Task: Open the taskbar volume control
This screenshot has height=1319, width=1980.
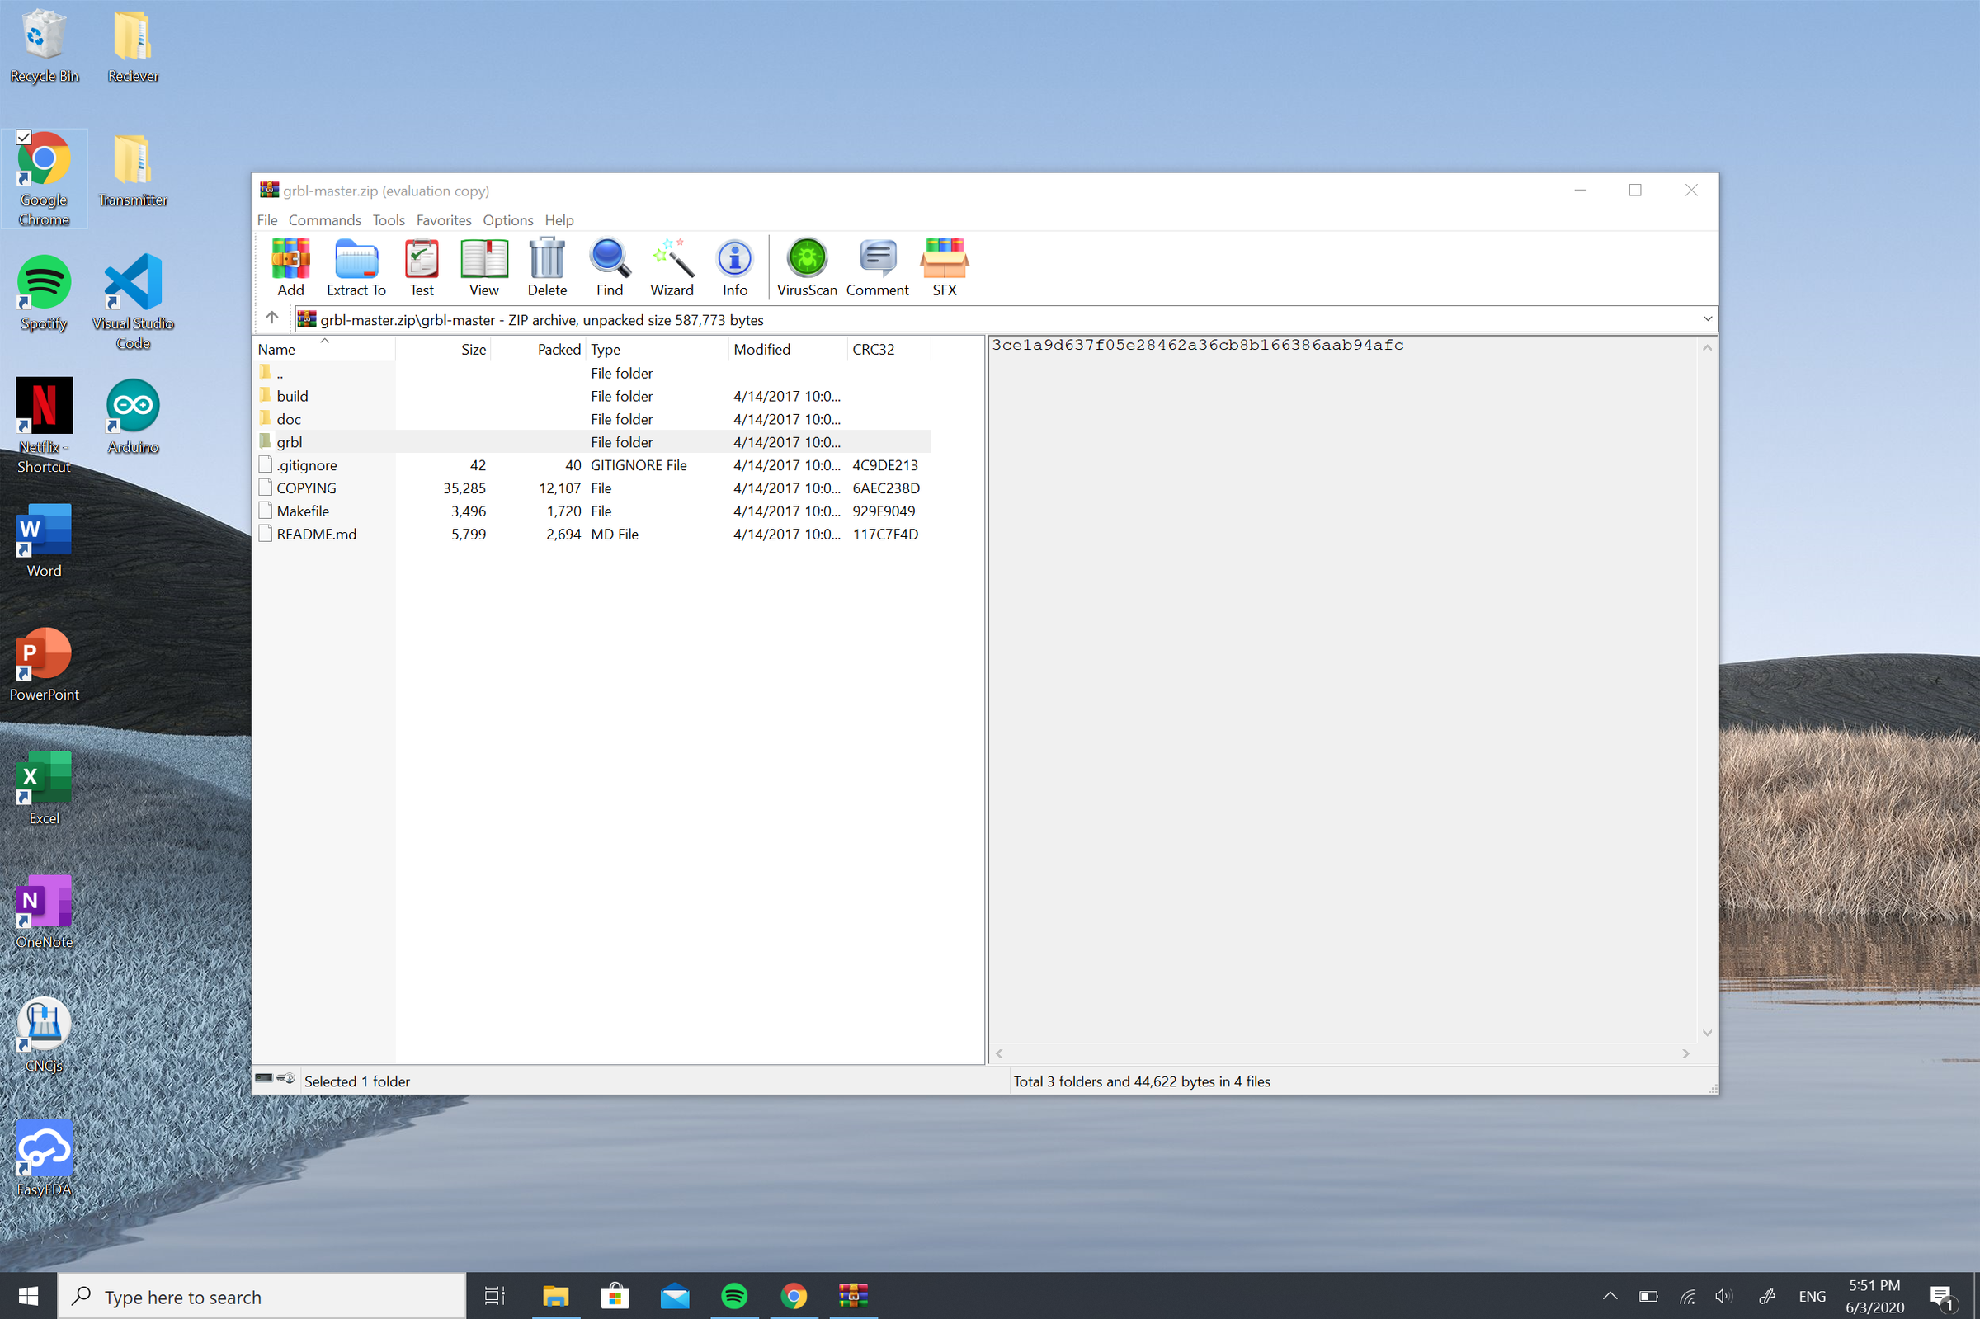Action: pos(1723,1295)
